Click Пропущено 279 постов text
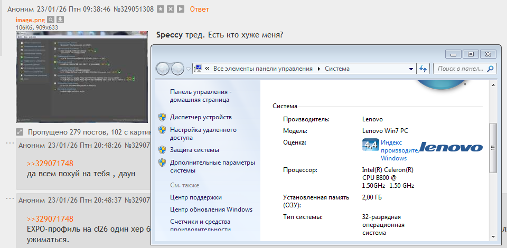507x248 pixels. click(x=89, y=132)
